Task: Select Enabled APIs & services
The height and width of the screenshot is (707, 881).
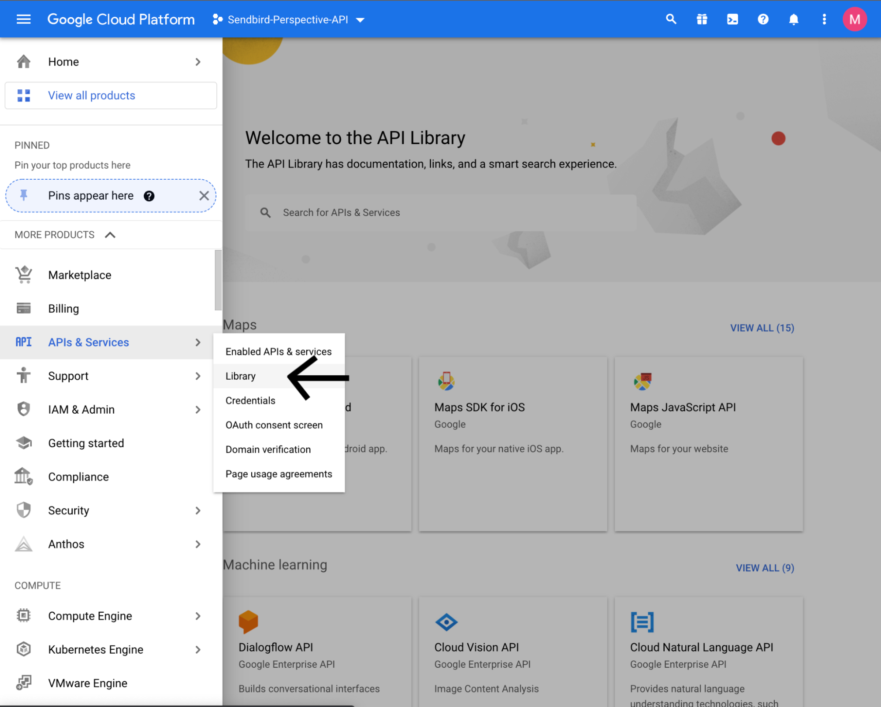Action: pos(279,352)
